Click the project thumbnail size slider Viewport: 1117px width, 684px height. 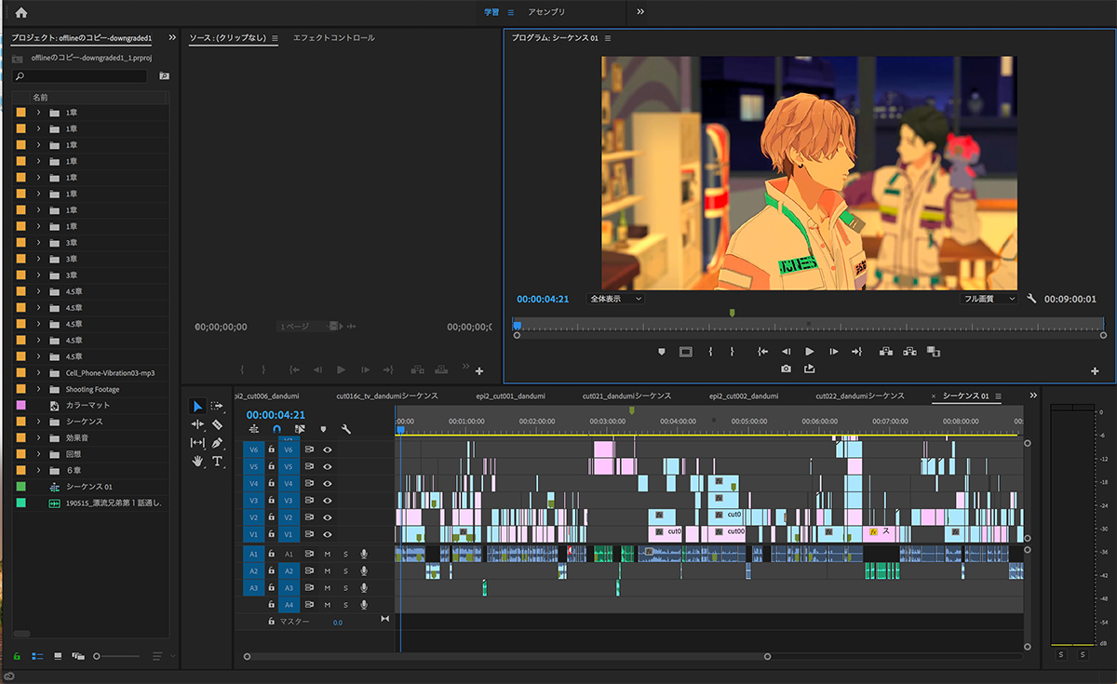pyautogui.click(x=116, y=656)
